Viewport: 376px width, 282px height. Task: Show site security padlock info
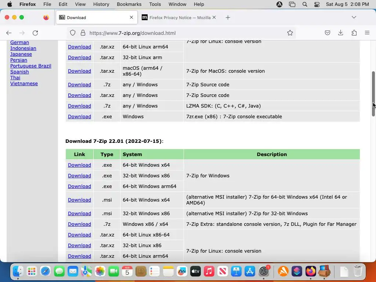click(x=83, y=33)
